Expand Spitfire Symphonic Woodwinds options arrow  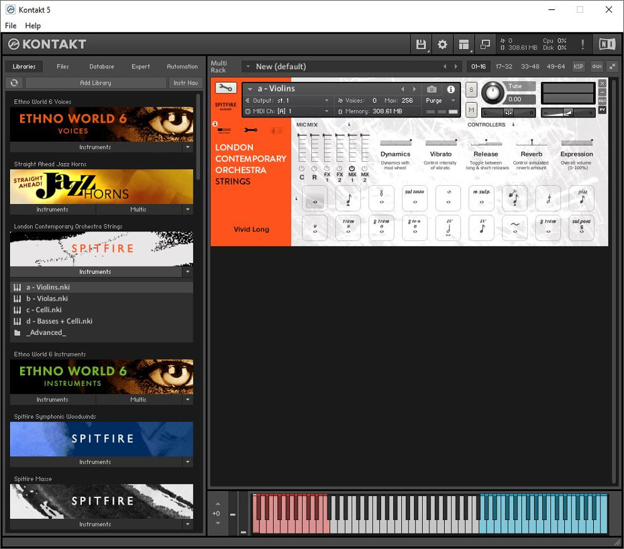(x=187, y=462)
